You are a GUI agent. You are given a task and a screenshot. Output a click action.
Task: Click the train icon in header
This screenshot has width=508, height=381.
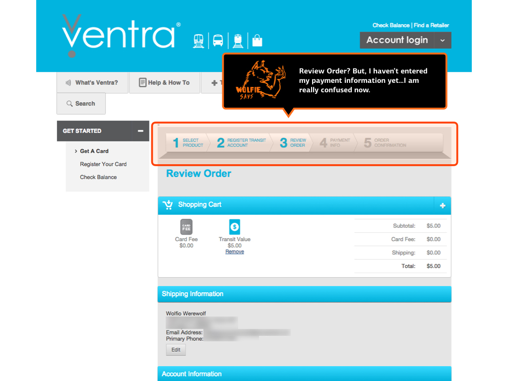tap(198, 41)
